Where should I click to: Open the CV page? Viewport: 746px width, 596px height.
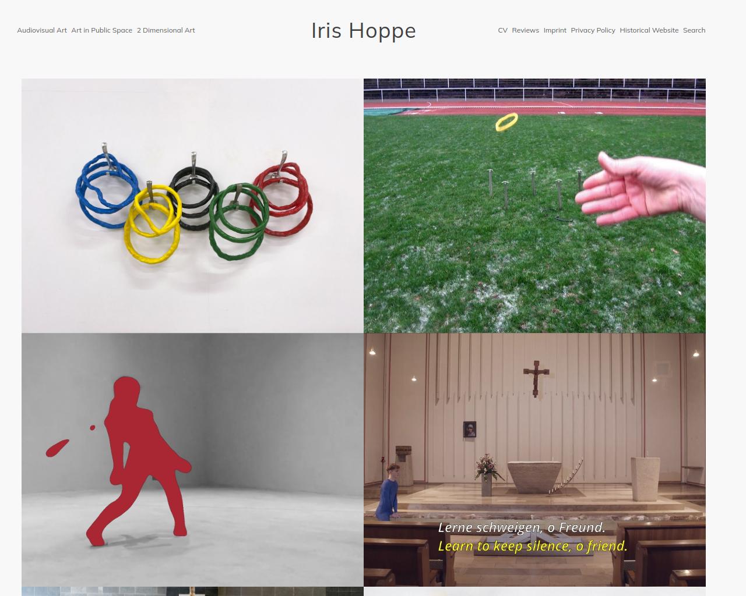point(503,30)
